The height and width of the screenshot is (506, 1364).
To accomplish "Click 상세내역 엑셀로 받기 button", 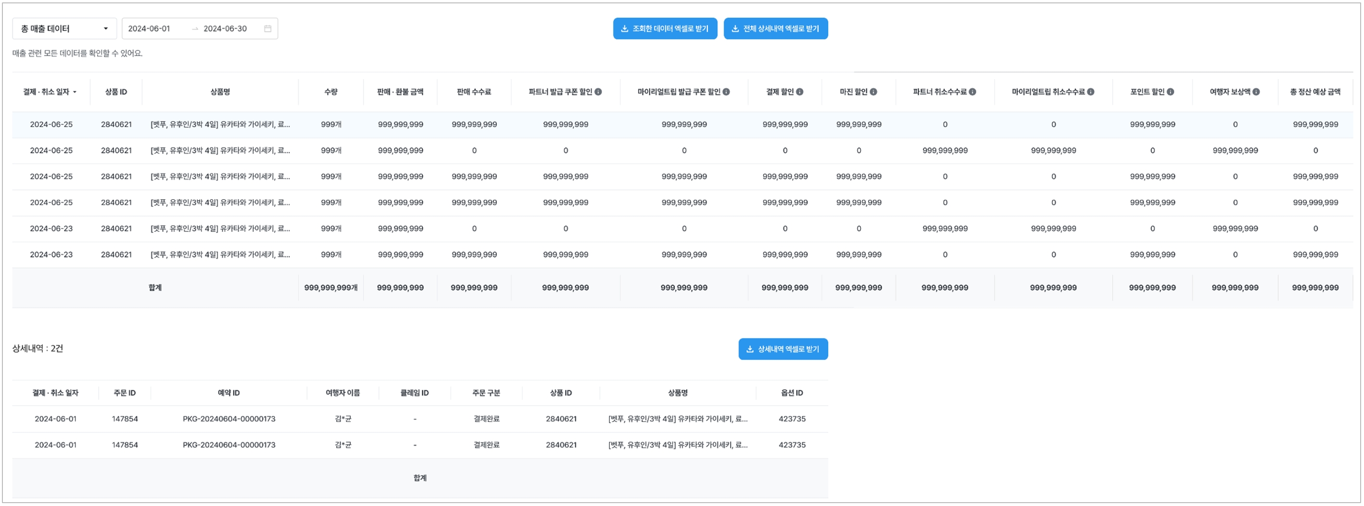I will click(x=783, y=349).
